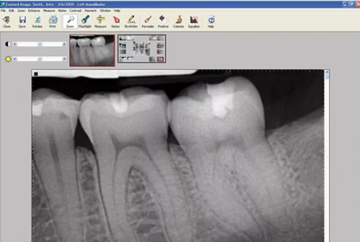Select the full-mouth series thumbnail
The image size is (360, 242).
pos(142,49)
